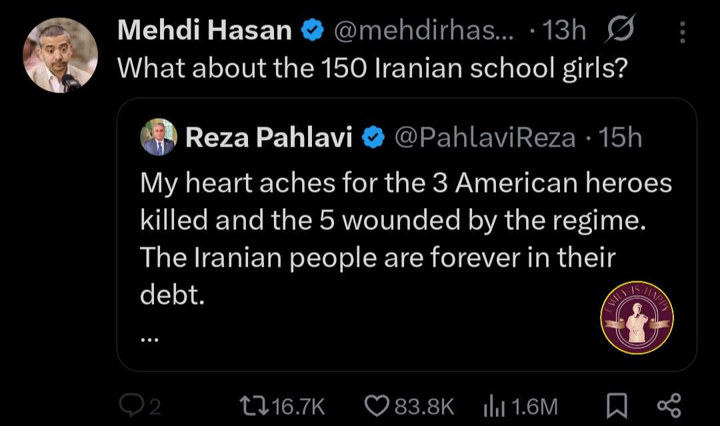Click the 13h timestamp

564,31
